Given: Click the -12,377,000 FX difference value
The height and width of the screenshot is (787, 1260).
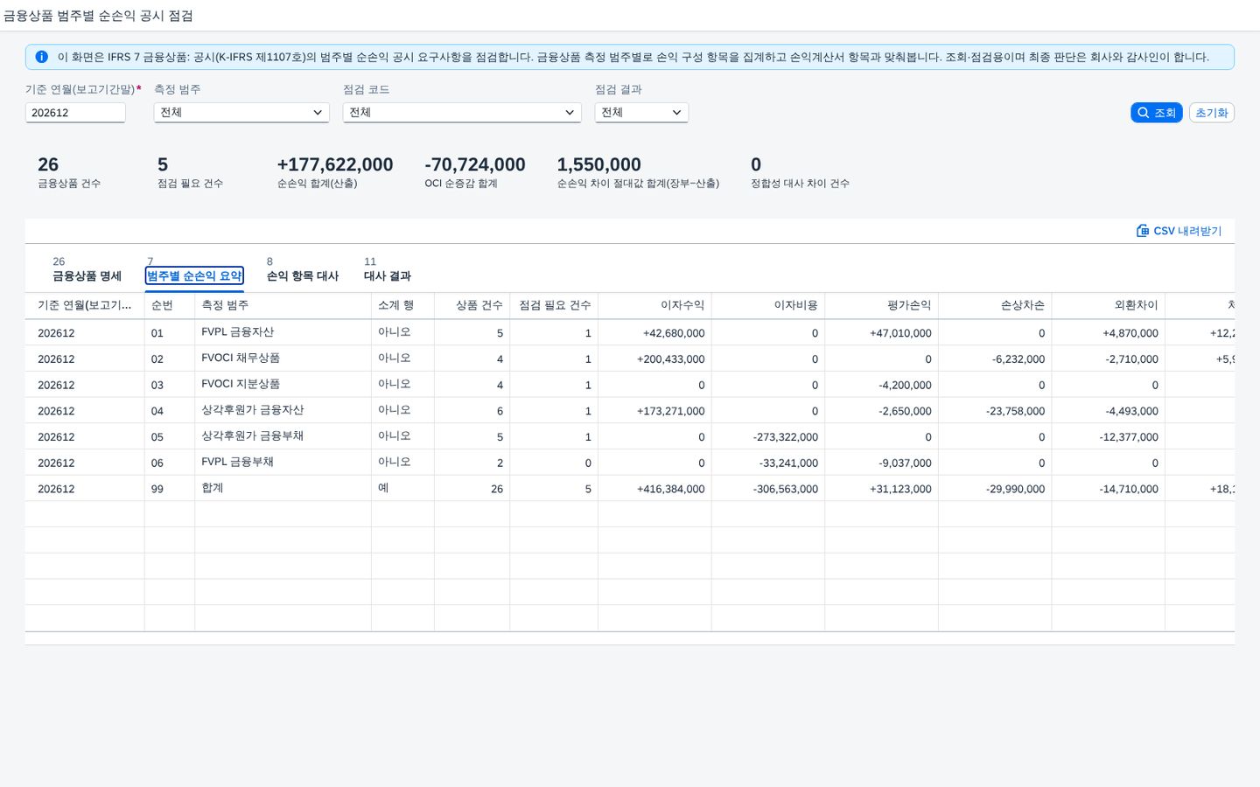Looking at the screenshot, I should [x=1129, y=437].
